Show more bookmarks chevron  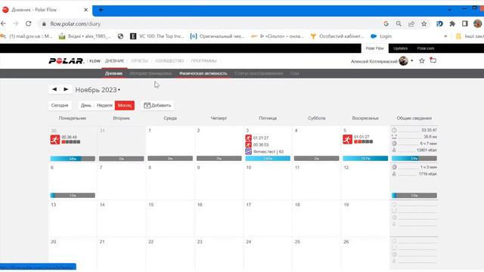click(445, 36)
